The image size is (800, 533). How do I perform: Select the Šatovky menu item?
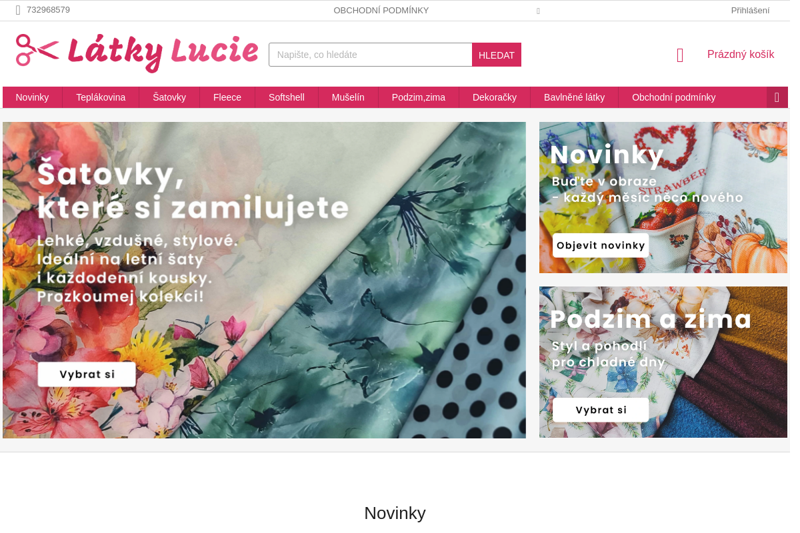pyautogui.click(x=169, y=97)
